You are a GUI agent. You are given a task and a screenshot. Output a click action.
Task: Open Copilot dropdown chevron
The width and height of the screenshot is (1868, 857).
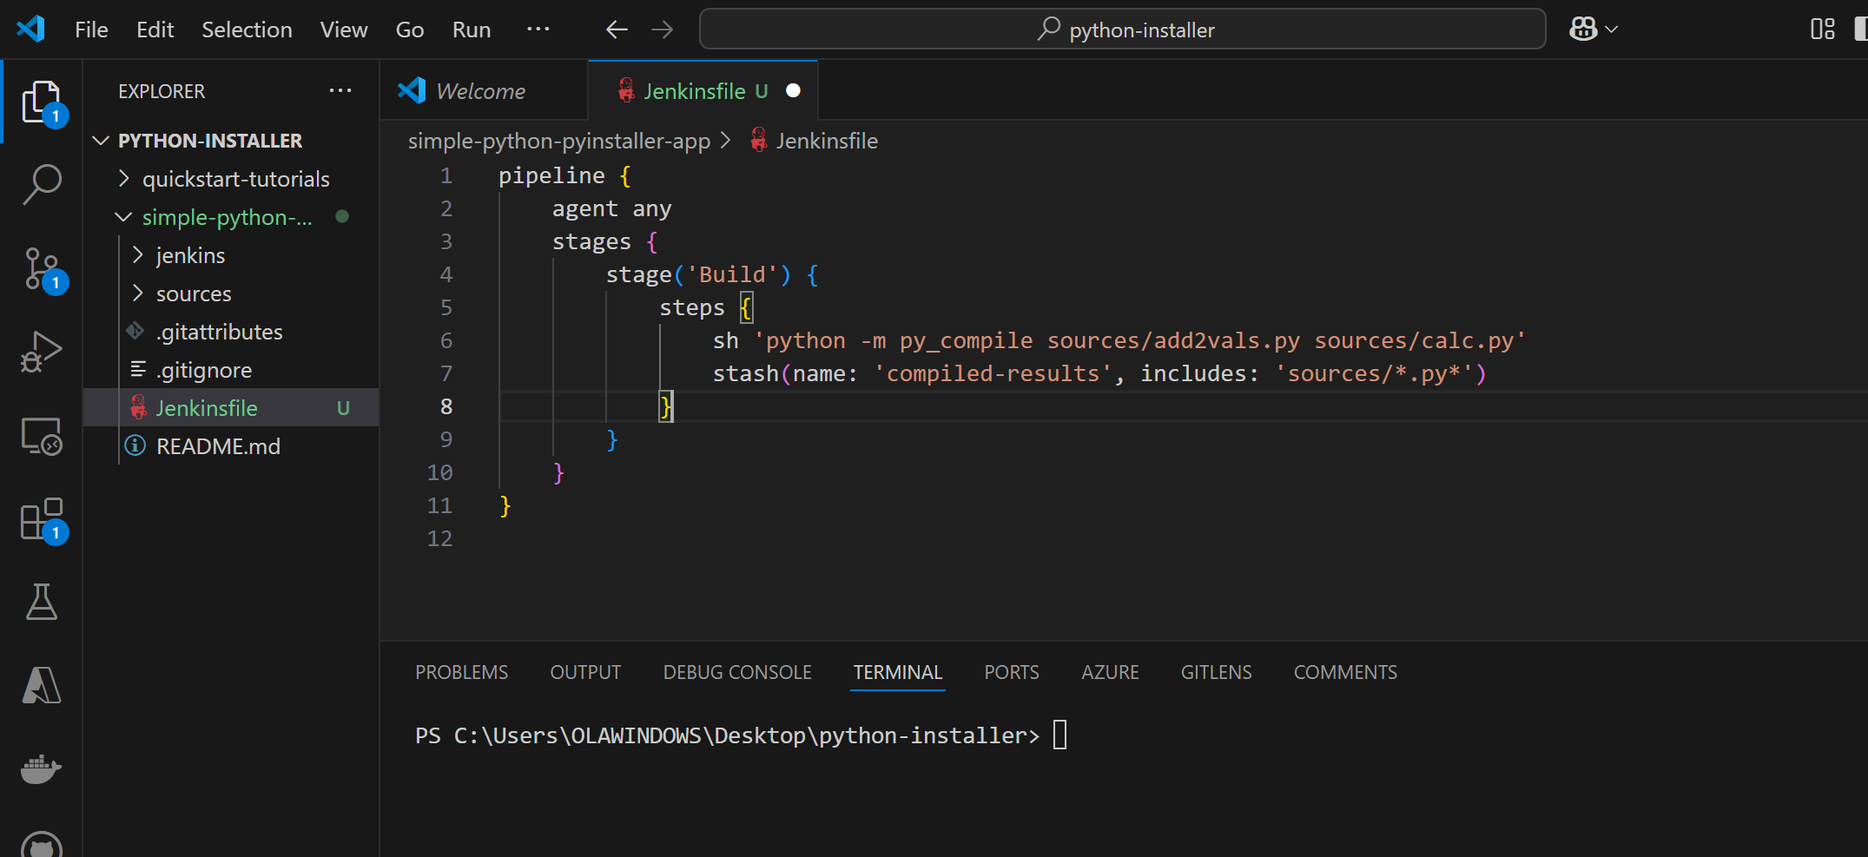click(1612, 30)
